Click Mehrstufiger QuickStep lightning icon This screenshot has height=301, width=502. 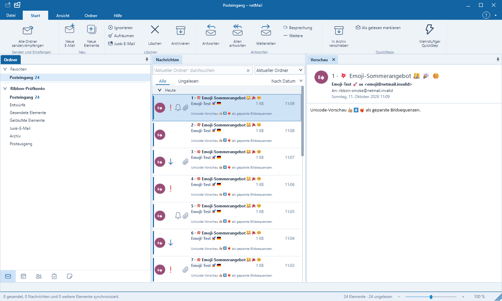pos(430,29)
